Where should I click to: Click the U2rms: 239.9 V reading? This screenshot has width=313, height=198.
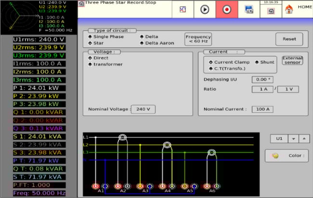39,48
